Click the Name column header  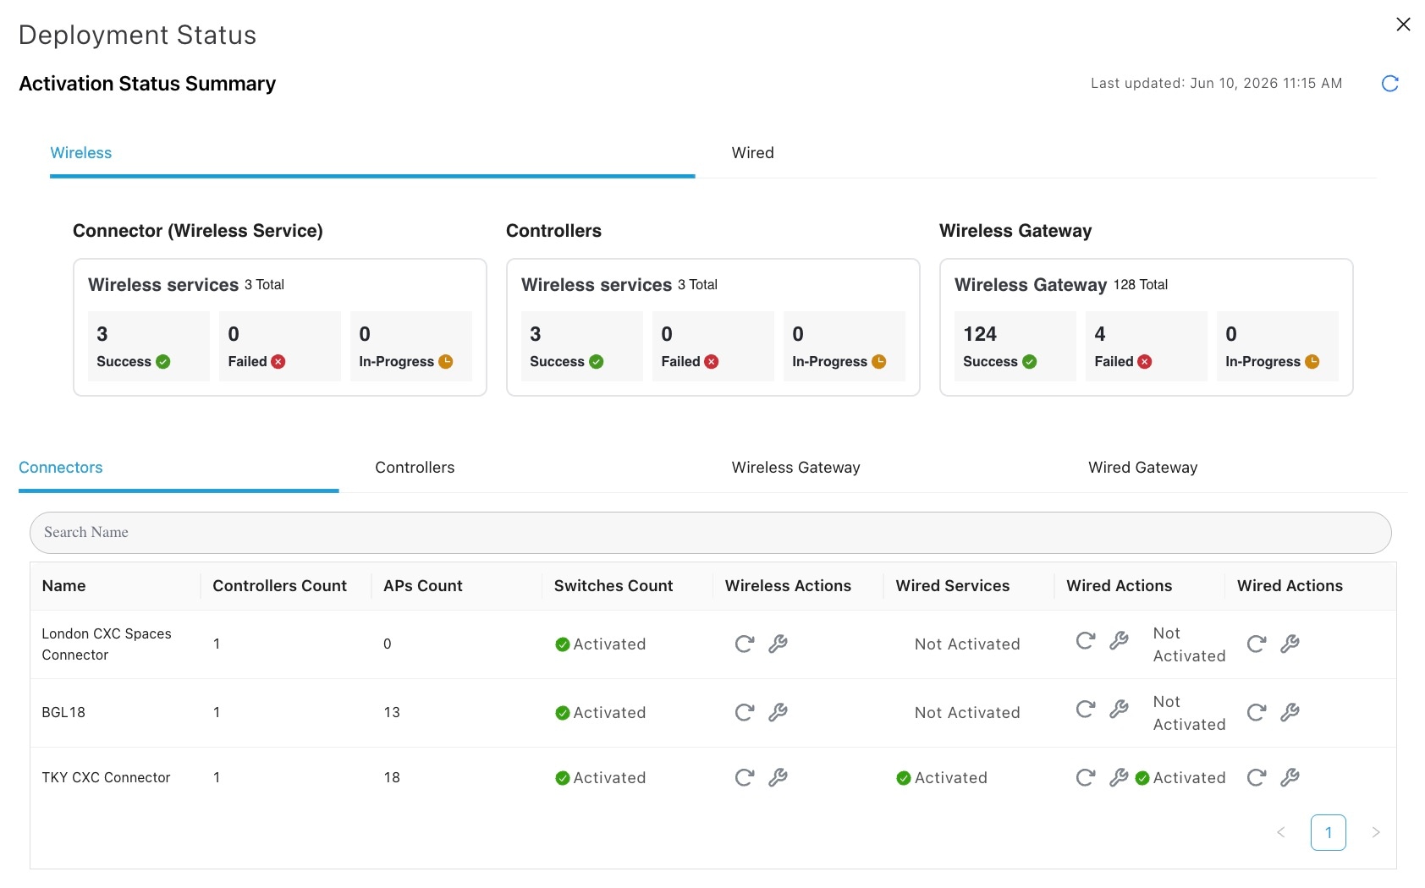tap(63, 586)
